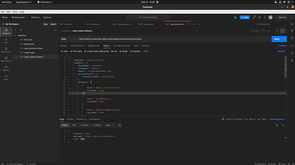Image resolution: width=295 pixels, height=165 pixels.
Task: Click the sync status cloud icon
Action: pos(235,17)
